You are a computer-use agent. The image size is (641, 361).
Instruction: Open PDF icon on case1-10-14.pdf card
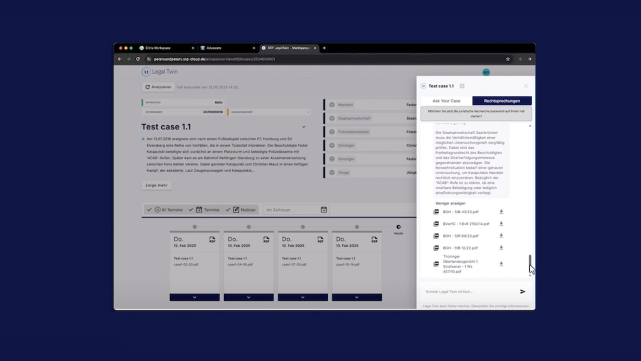coord(375,240)
